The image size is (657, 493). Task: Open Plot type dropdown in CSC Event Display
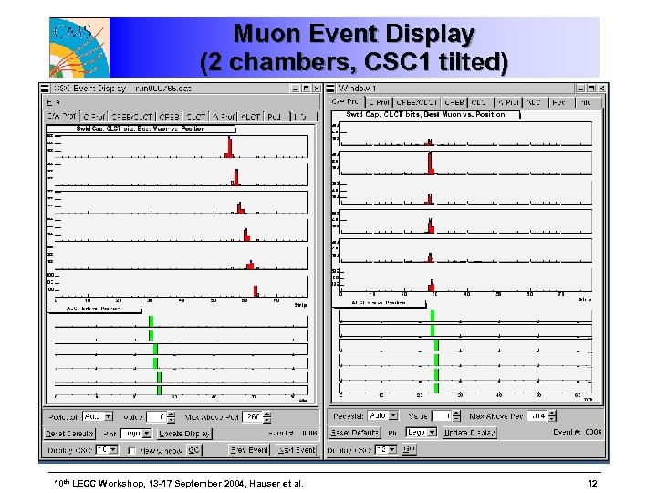[136, 434]
